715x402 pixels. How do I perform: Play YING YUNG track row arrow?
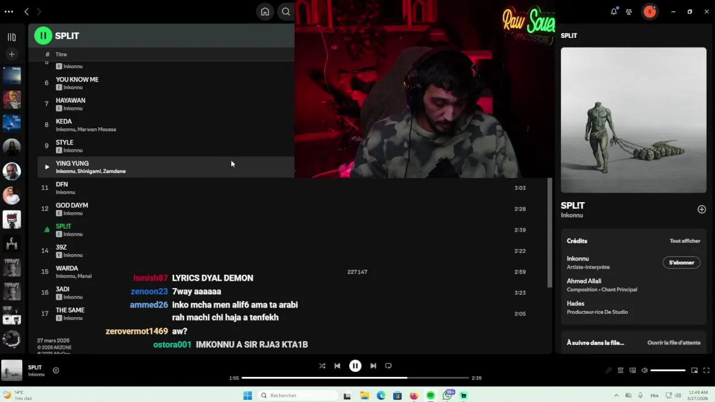(x=47, y=167)
